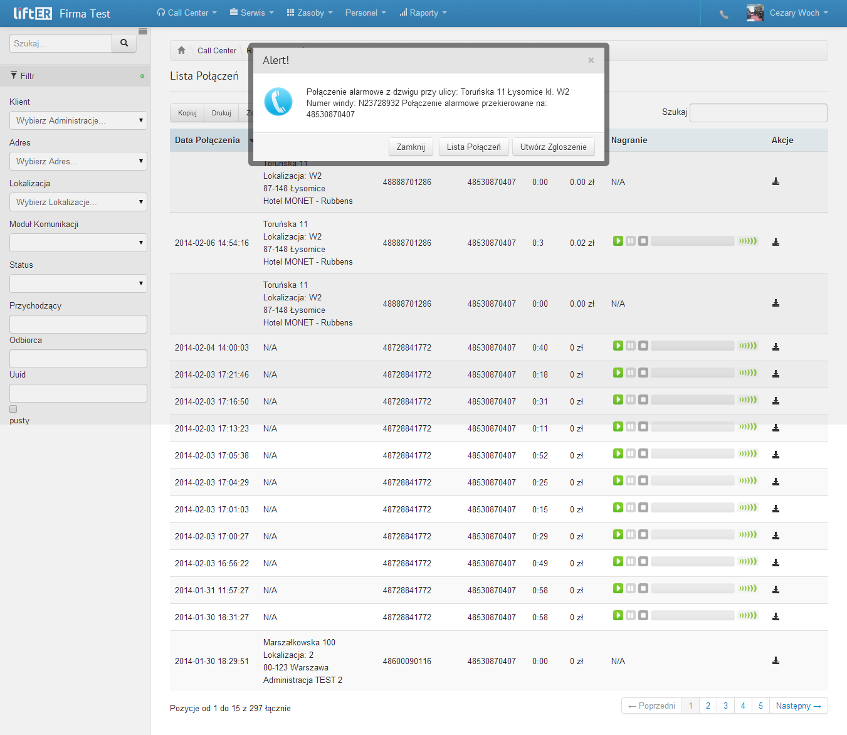Viewport: 847px width, 735px height.
Task: Click the Utwórz Zgłoszenie button
Action: point(554,147)
